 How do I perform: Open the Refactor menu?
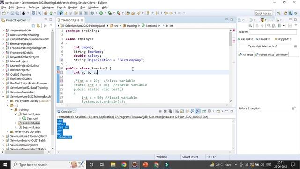[x=34, y=8]
